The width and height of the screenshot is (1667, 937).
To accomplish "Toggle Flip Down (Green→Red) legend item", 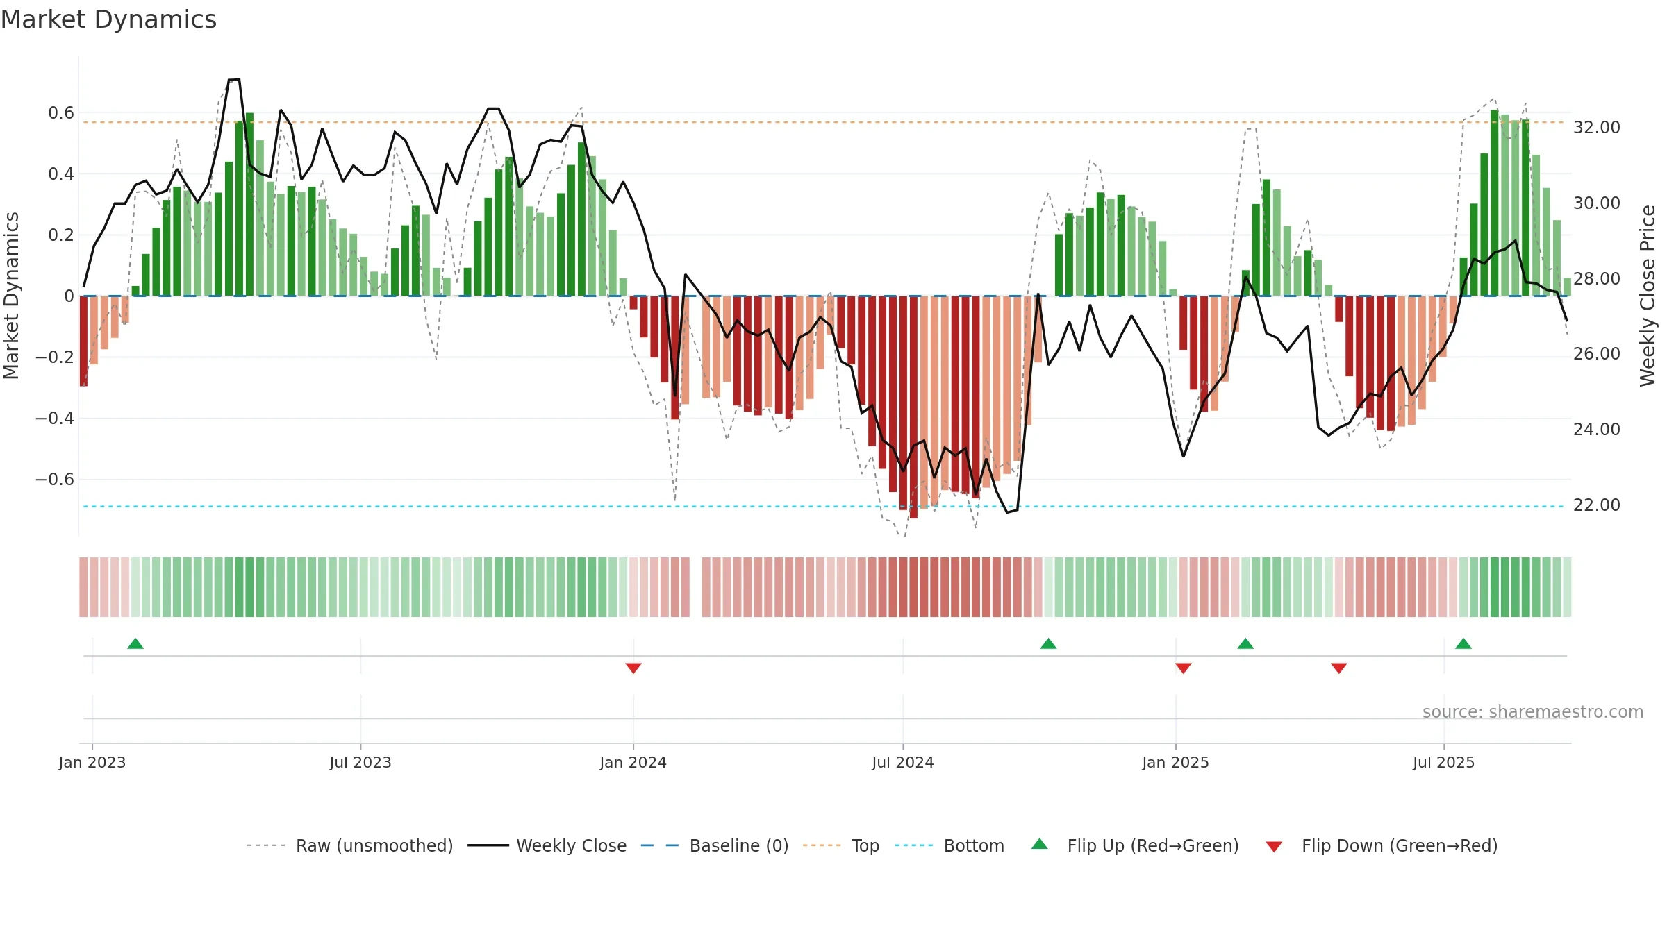I will pyautogui.click(x=1381, y=845).
